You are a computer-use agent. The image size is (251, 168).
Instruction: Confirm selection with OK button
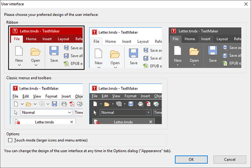(191, 159)
